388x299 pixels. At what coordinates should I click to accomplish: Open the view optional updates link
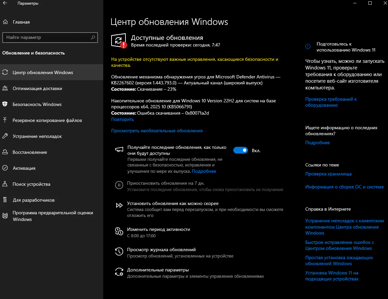(157, 131)
